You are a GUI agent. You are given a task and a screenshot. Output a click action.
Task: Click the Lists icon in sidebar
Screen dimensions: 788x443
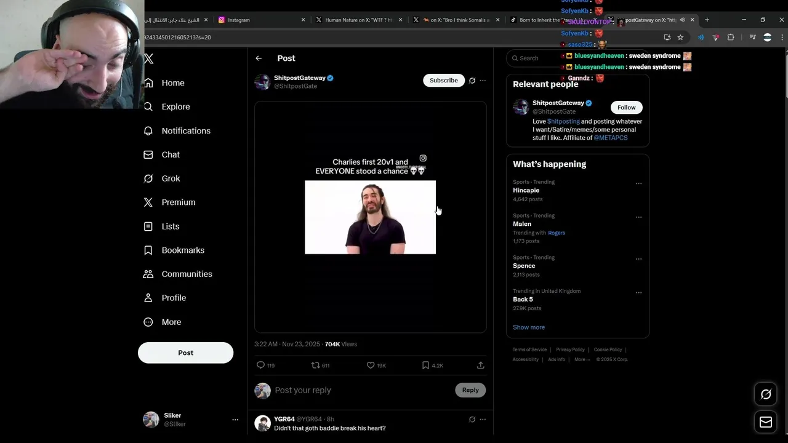pyautogui.click(x=148, y=226)
